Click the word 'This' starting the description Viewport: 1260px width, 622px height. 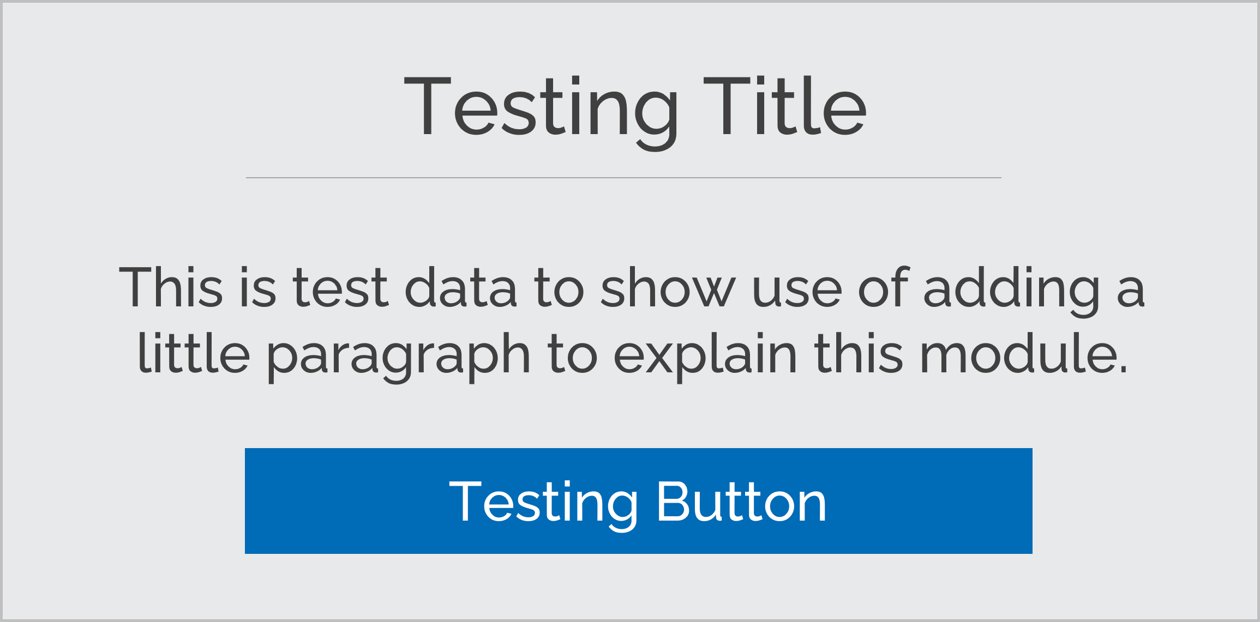click(171, 287)
